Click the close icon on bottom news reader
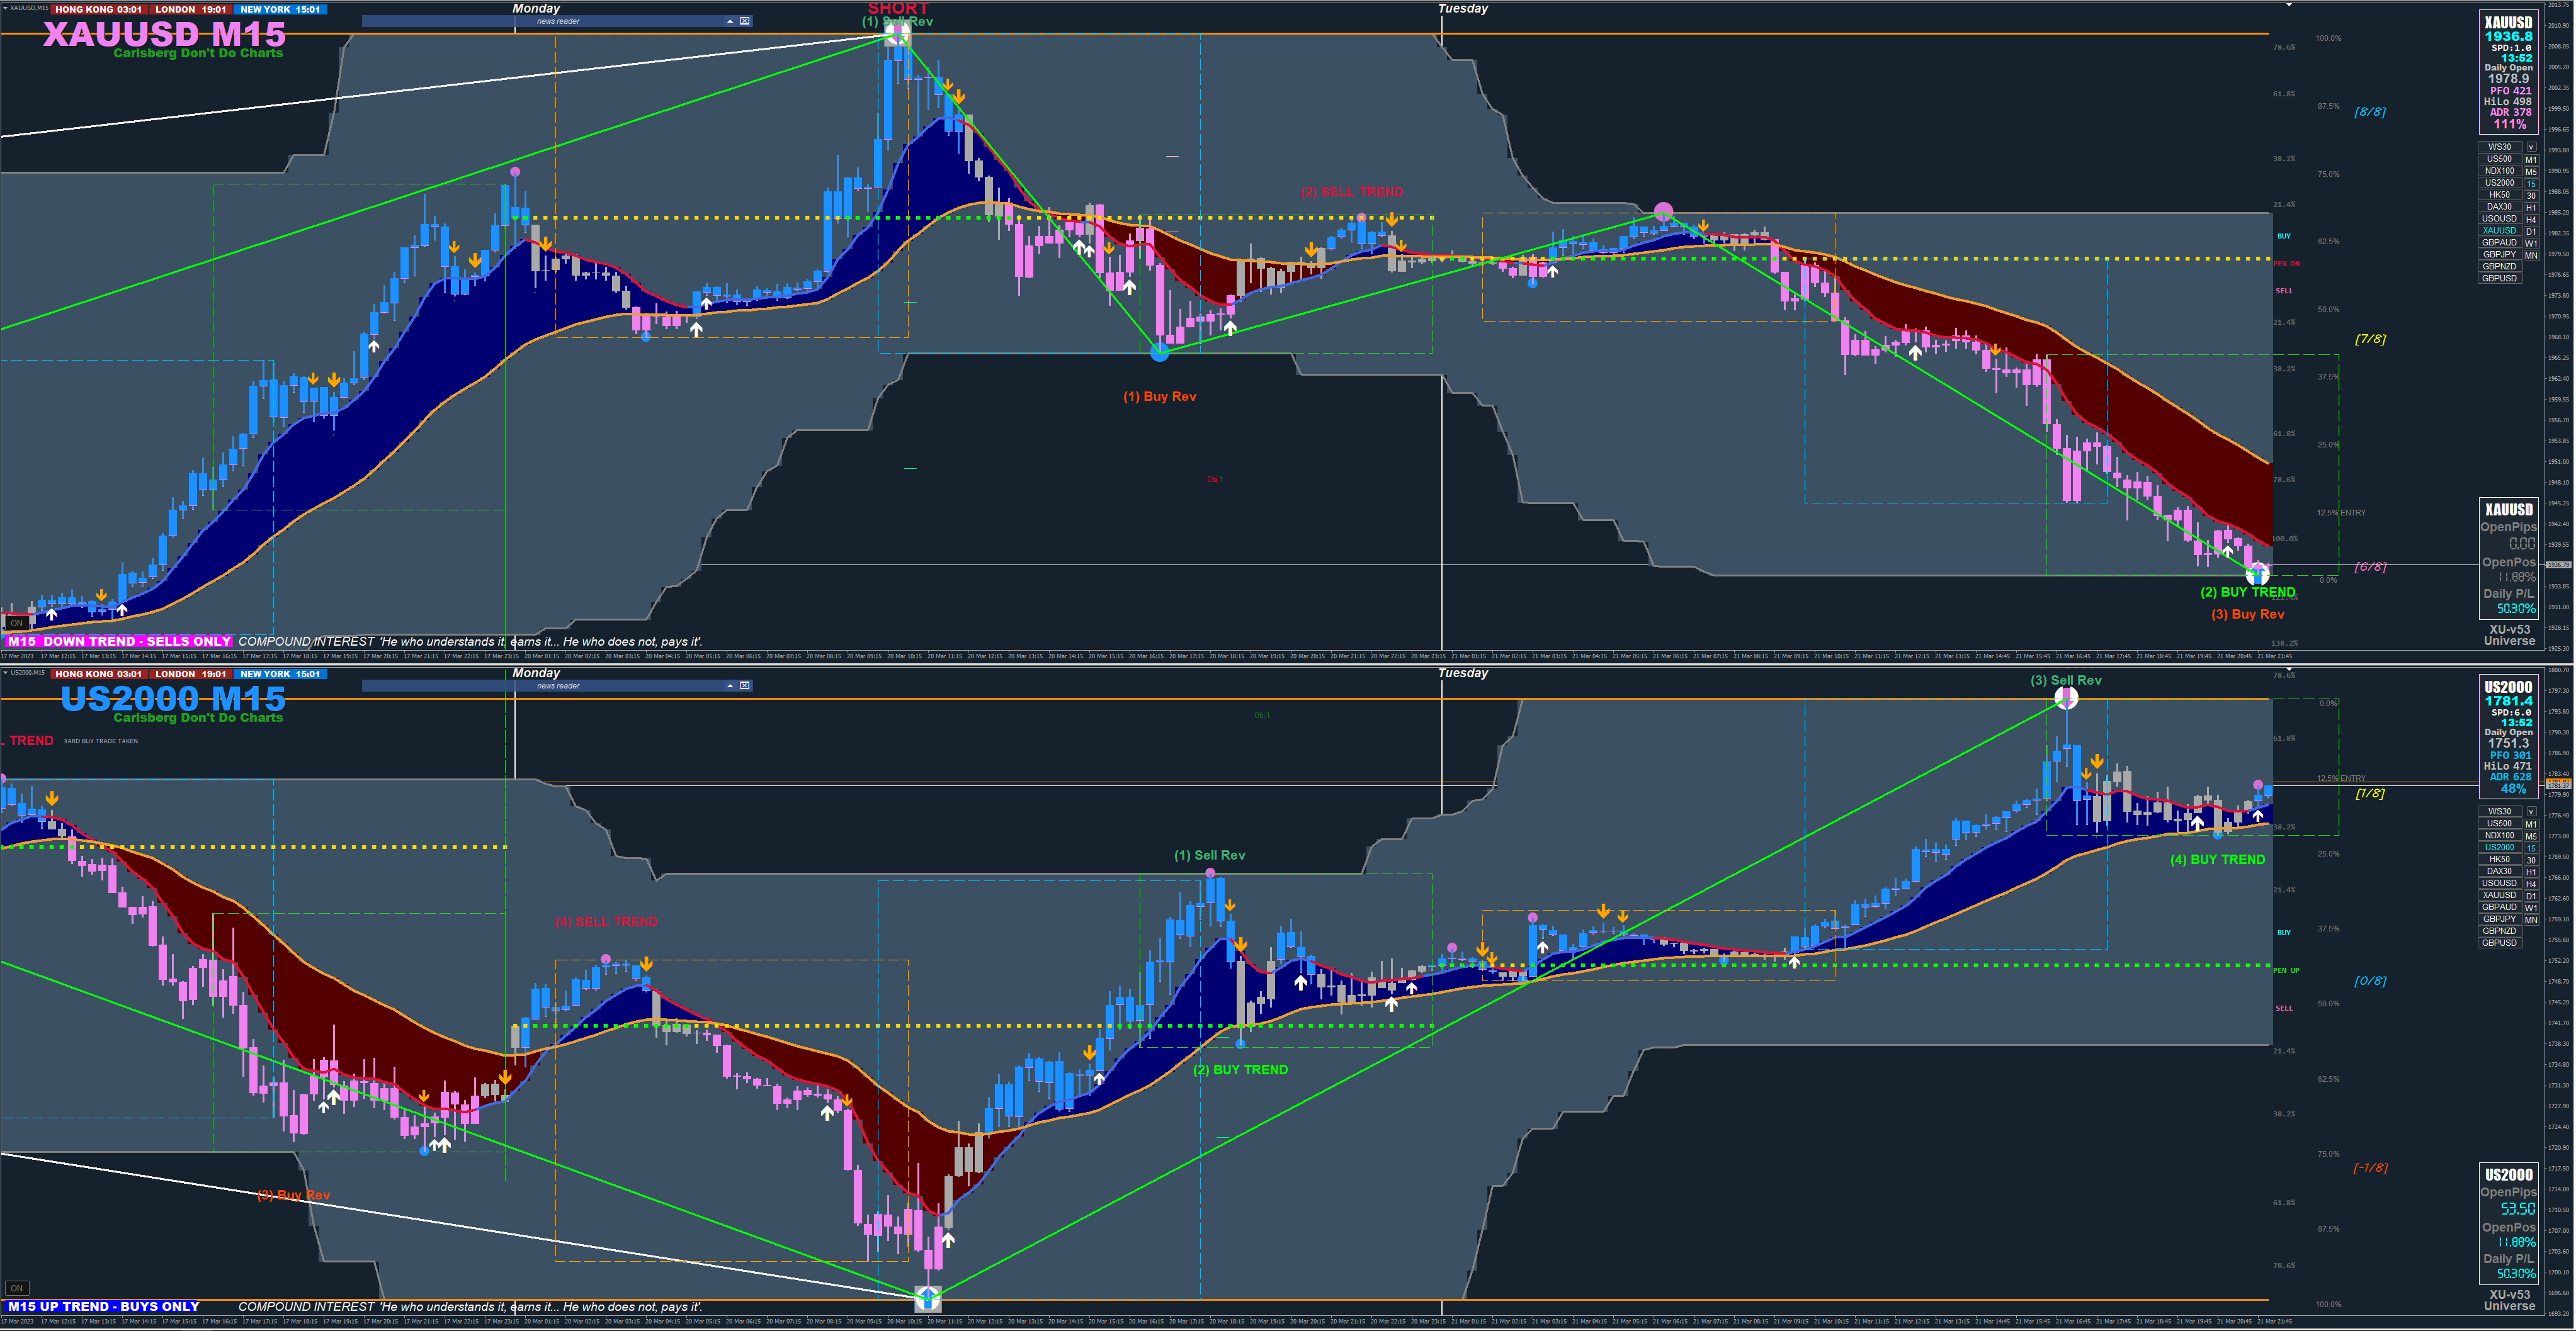The image size is (2576, 1331). (745, 685)
